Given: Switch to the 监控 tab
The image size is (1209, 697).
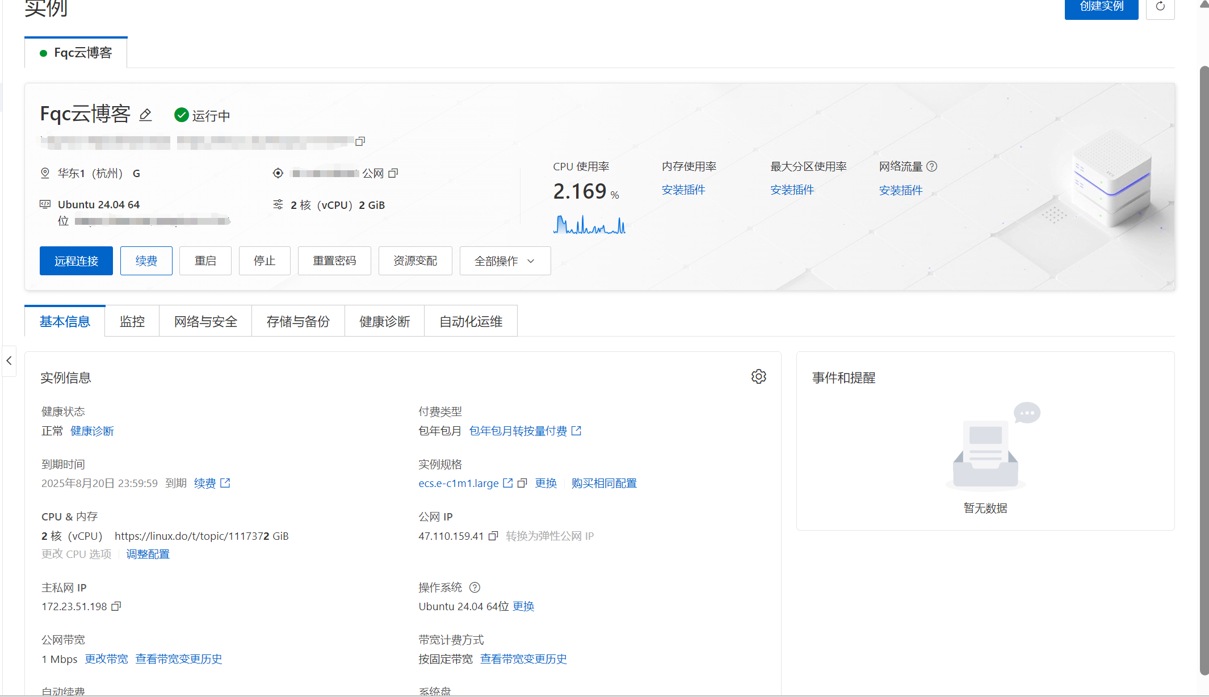Looking at the screenshot, I should click(132, 322).
